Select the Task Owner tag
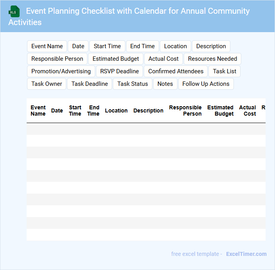Viewport: 275px width, 270px height. coord(47,84)
